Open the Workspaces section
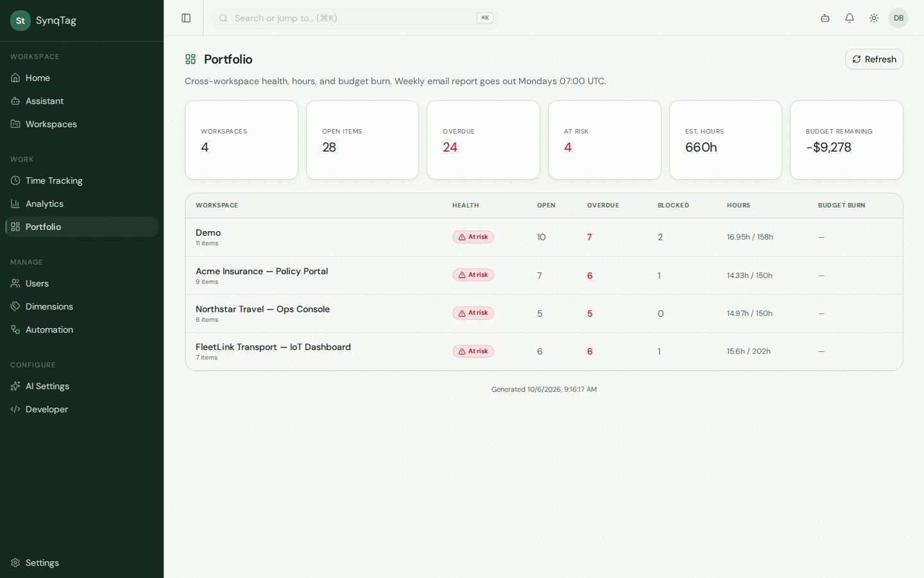The image size is (924, 578). pos(81,124)
